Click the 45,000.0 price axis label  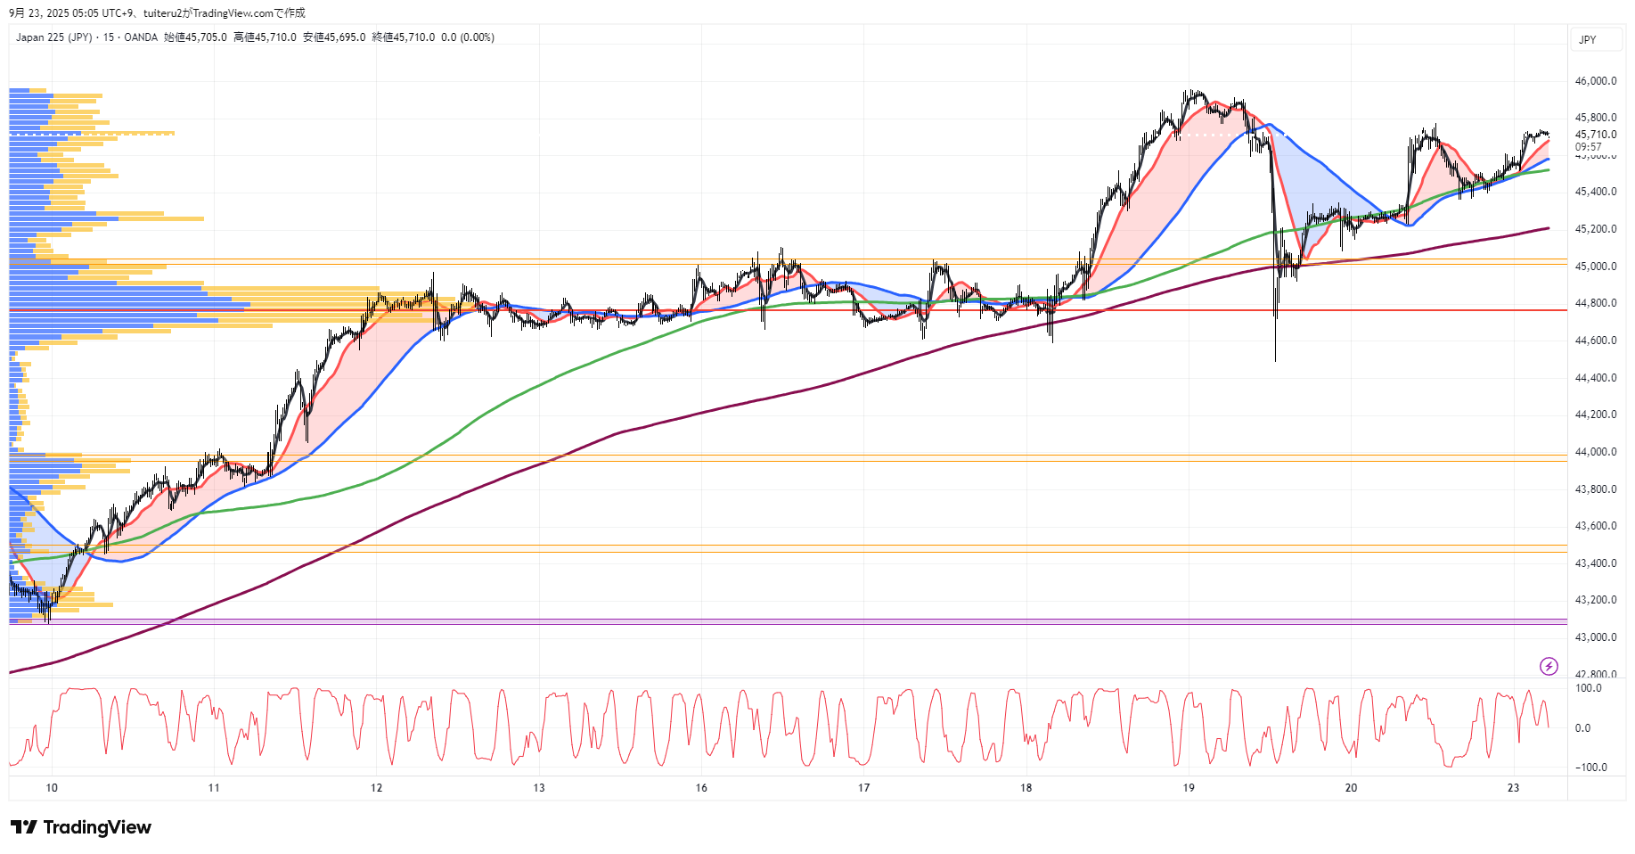[1596, 267]
